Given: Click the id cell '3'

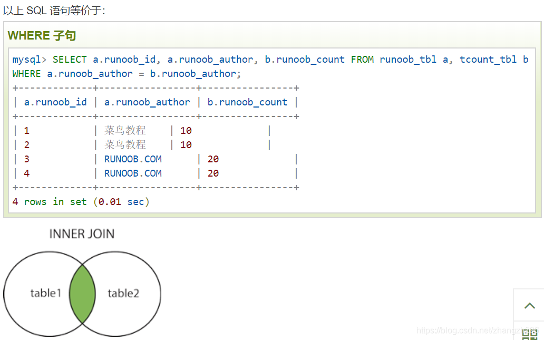Looking at the screenshot, I should [27, 159].
